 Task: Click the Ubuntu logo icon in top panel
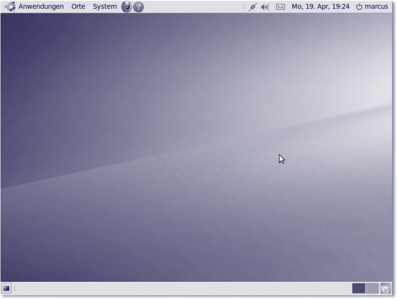(x=9, y=7)
